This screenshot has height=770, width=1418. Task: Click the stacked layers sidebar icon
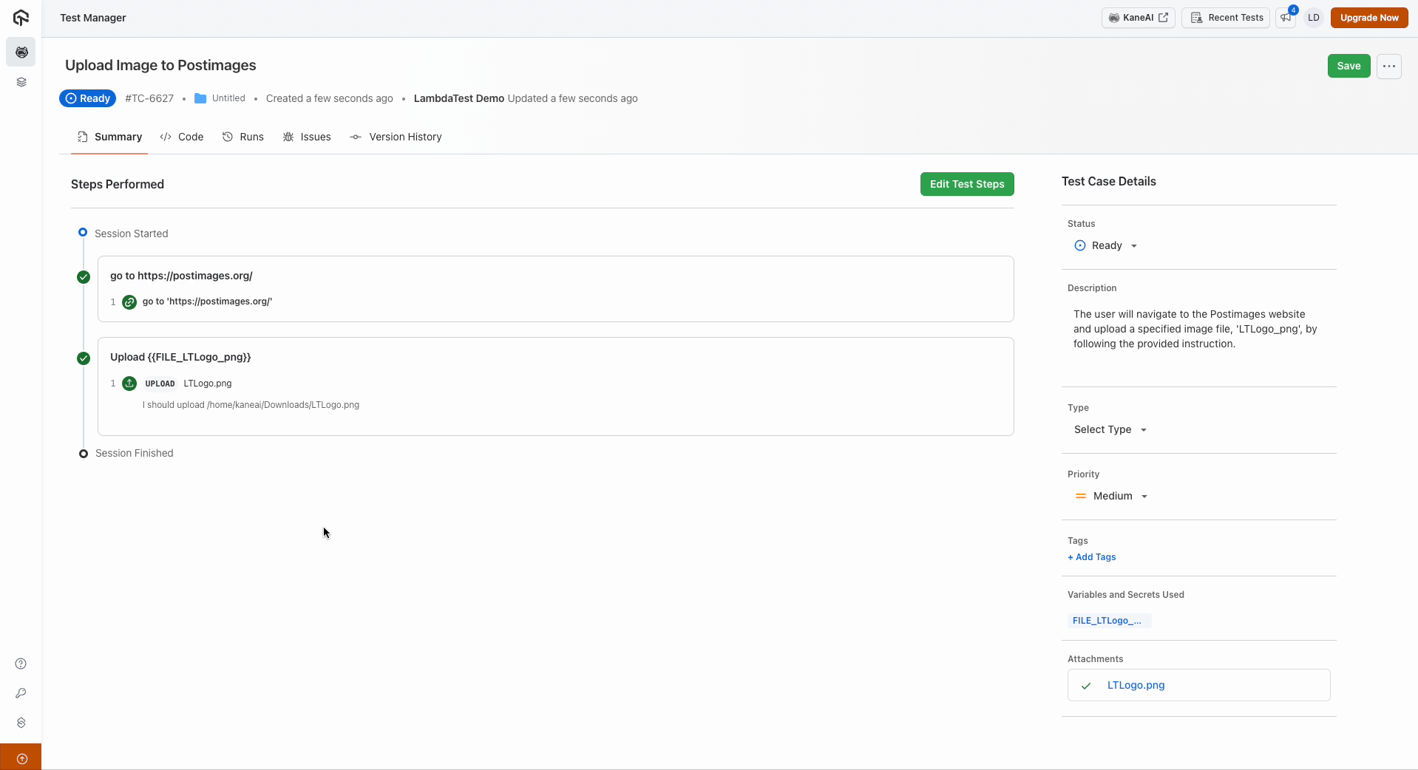[x=21, y=82]
